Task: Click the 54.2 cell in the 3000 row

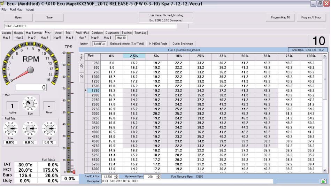Action: [311, 114]
